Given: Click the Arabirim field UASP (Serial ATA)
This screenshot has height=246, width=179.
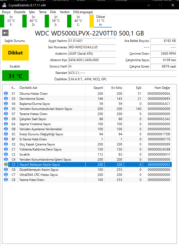Looking at the screenshot, I should point(92,54).
